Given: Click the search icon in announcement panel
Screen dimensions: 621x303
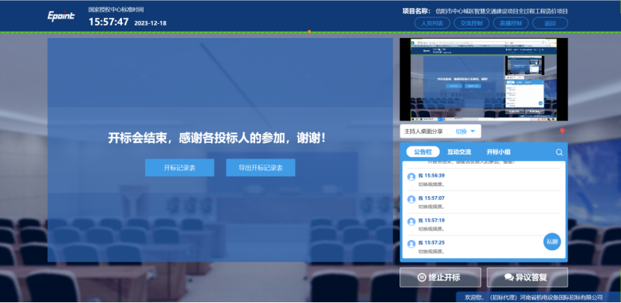Looking at the screenshot, I should [x=559, y=152].
